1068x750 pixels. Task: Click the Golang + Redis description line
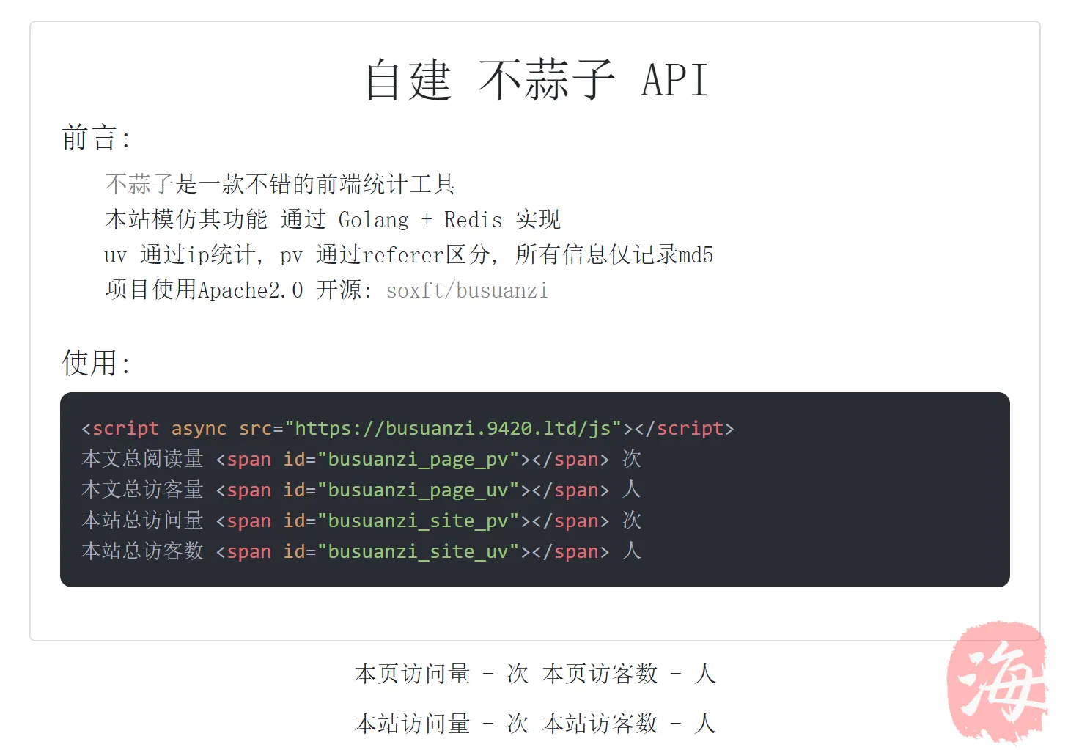[333, 219]
